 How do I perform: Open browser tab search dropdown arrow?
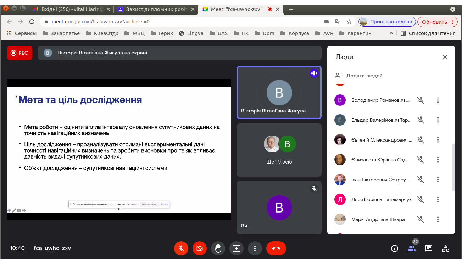click(x=452, y=9)
